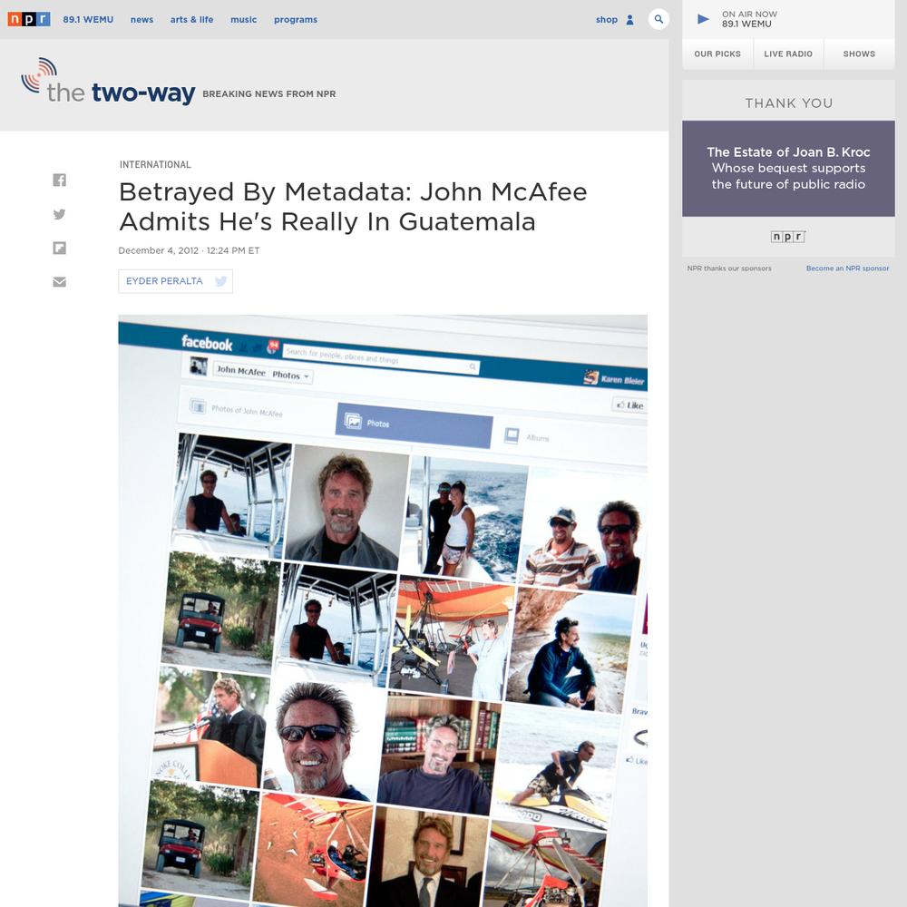The width and height of the screenshot is (907, 907).
Task: Click the John McAfee Facebook photos image
Action: coord(383,610)
